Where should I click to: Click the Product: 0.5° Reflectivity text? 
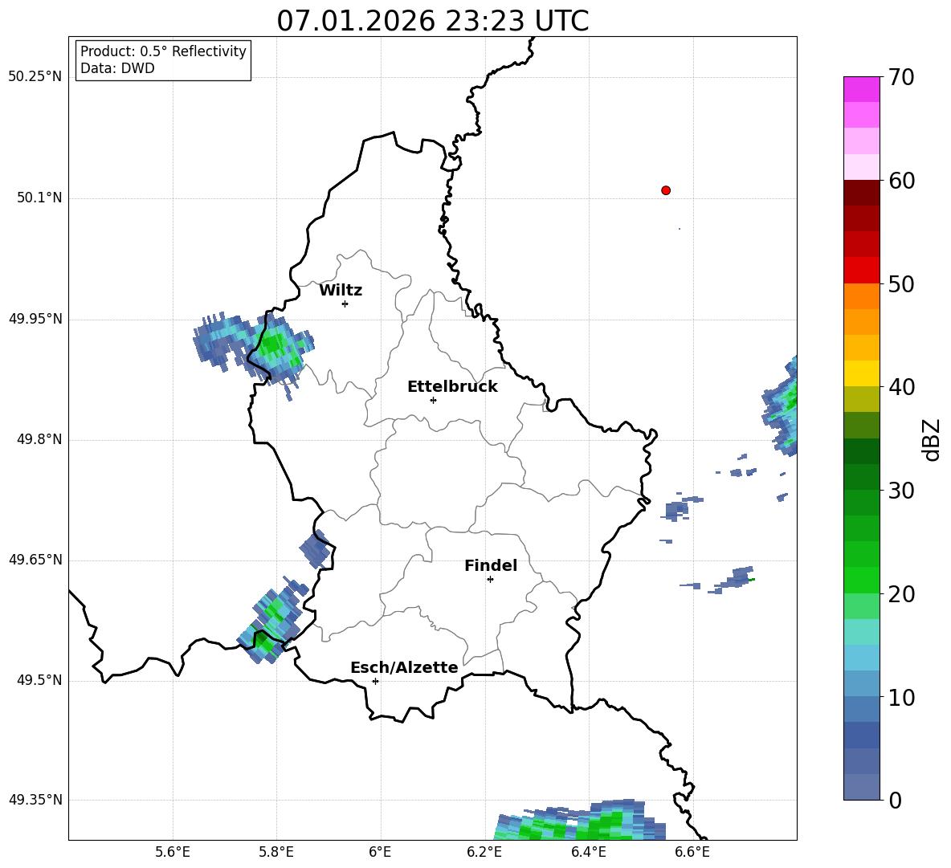(163, 51)
